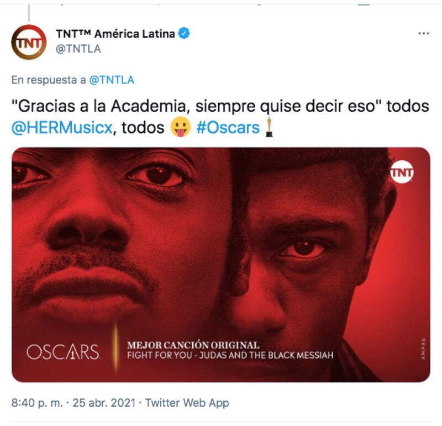The height and width of the screenshot is (426, 442).
Task: Open the #Oscars hashtag
Action: coord(228,128)
